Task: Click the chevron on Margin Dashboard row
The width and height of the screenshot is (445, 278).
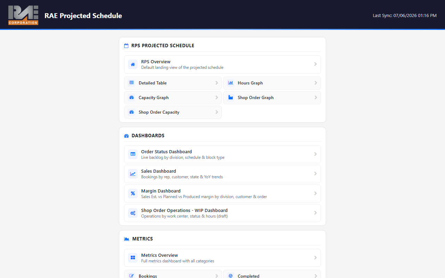Action: click(x=315, y=194)
